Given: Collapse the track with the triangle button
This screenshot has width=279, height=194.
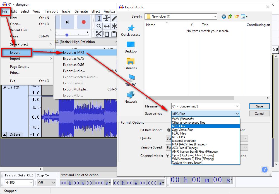Looking at the screenshot, I should pos(4,135).
